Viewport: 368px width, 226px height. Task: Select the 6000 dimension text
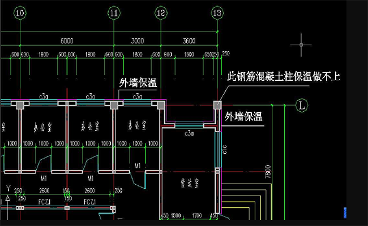[x=67, y=41]
